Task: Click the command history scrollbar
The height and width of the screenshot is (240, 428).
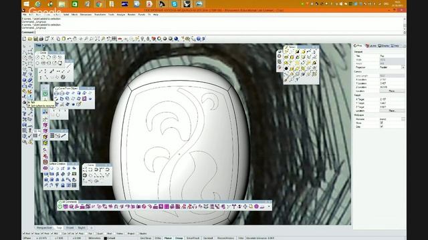Action: click(404, 25)
